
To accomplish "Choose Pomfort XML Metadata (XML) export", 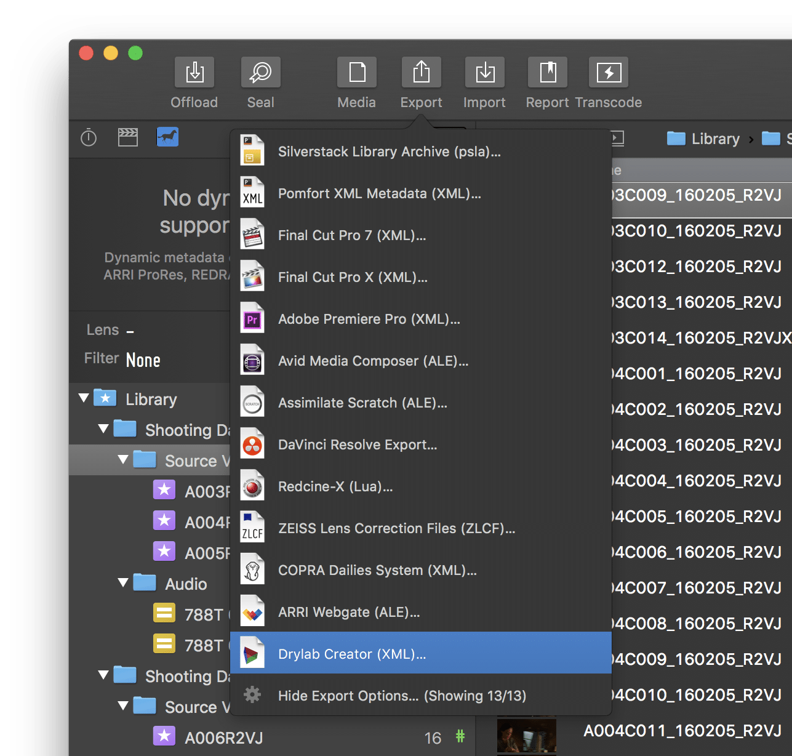I will [x=421, y=193].
